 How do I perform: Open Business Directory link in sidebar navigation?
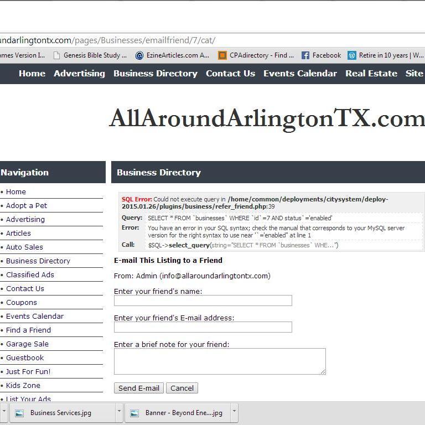[38, 261]
